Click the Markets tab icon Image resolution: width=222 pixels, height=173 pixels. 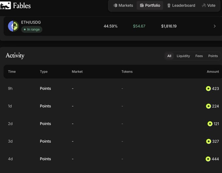coord(115,5)
